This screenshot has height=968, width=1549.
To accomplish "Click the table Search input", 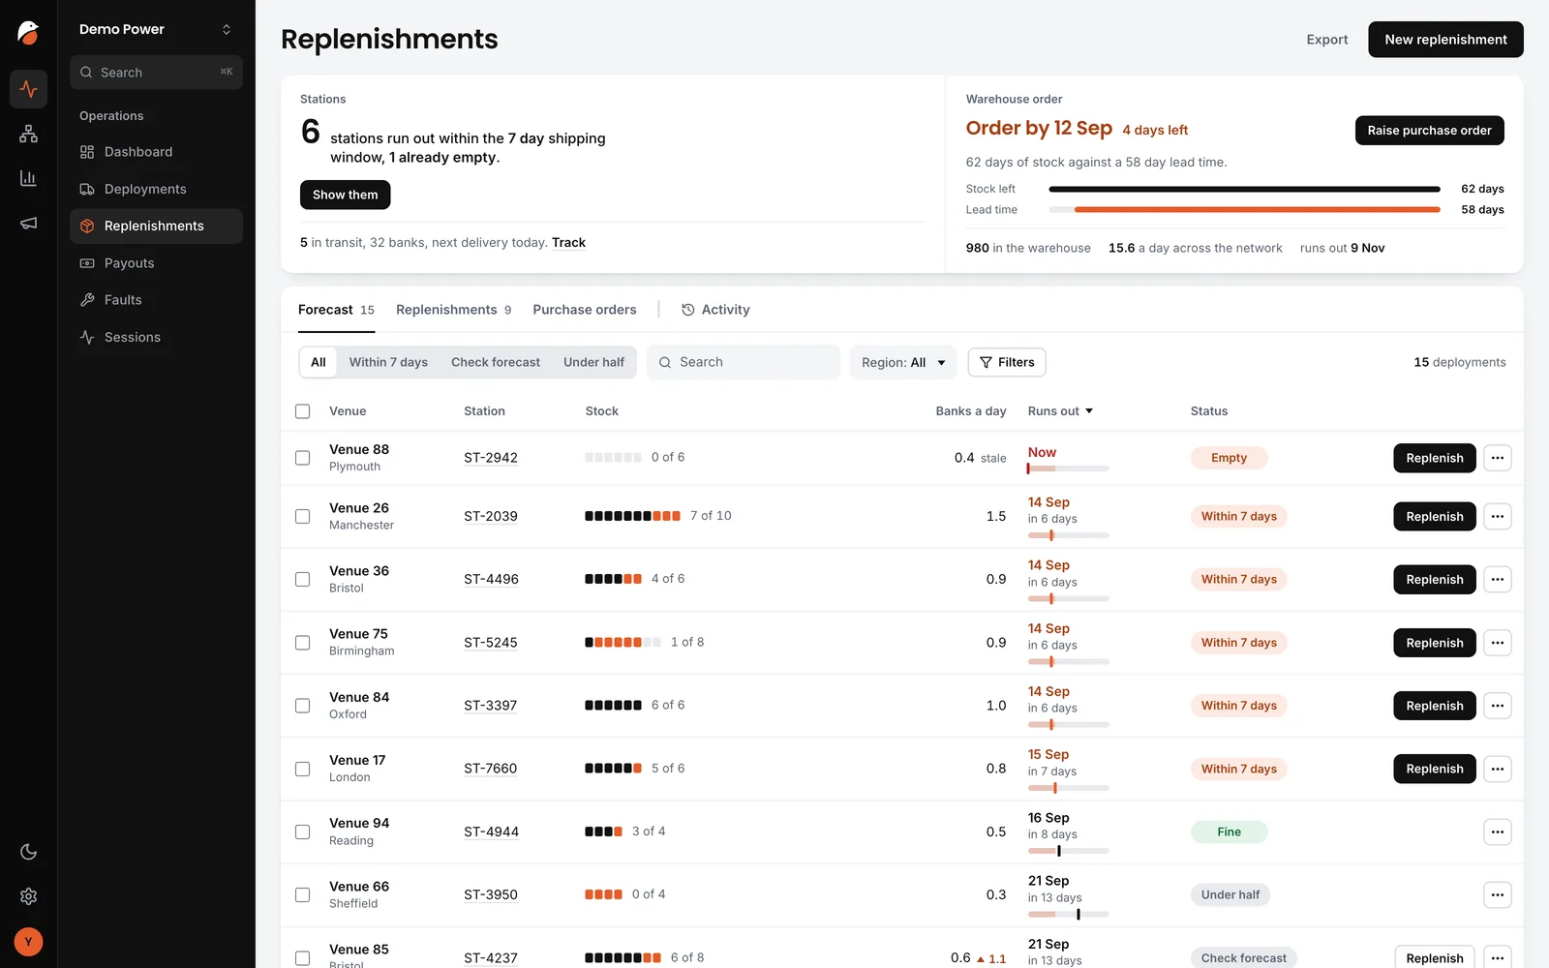I will pyautogui.click(x=744, y=362).
